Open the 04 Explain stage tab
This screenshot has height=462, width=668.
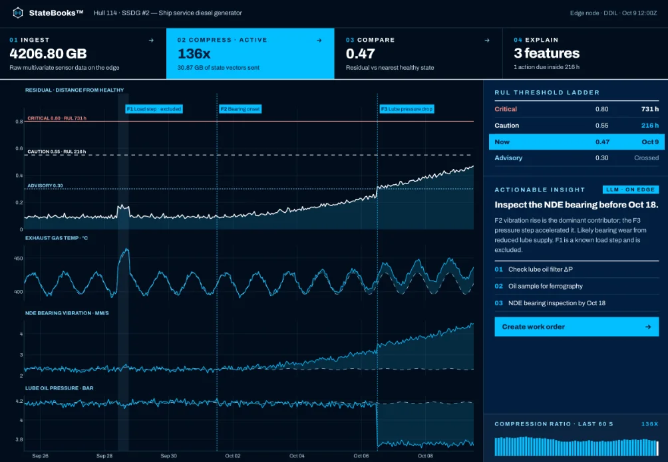click(x=585, y=54)
